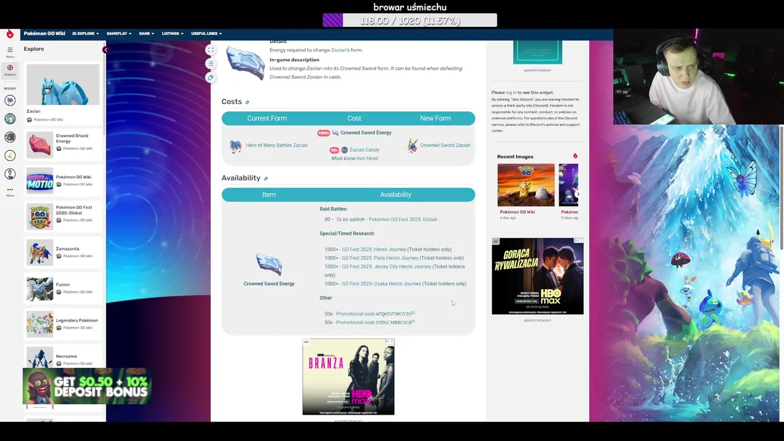Click the page vertical scrollbar
The image size is (784, 441).
point(782,187)
